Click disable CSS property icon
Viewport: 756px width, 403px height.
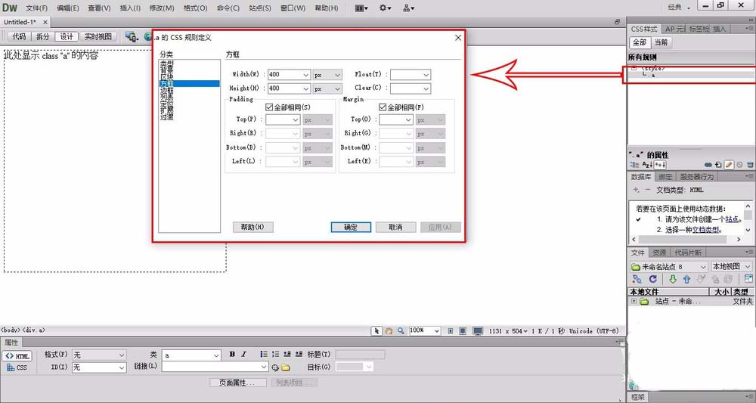click(739, 165)
